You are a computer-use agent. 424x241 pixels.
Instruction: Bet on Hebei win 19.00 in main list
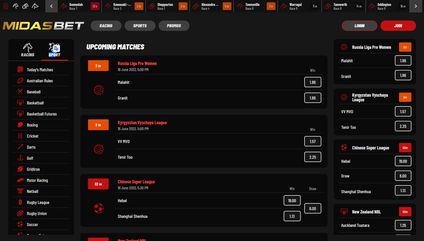292,200
